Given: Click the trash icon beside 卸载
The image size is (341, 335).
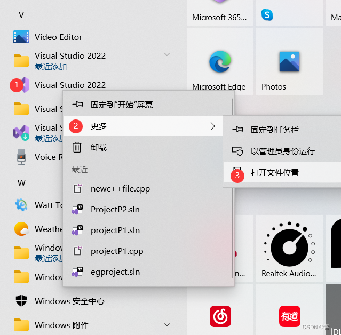Looking at the screenshot, I should (x=77, y=147).
